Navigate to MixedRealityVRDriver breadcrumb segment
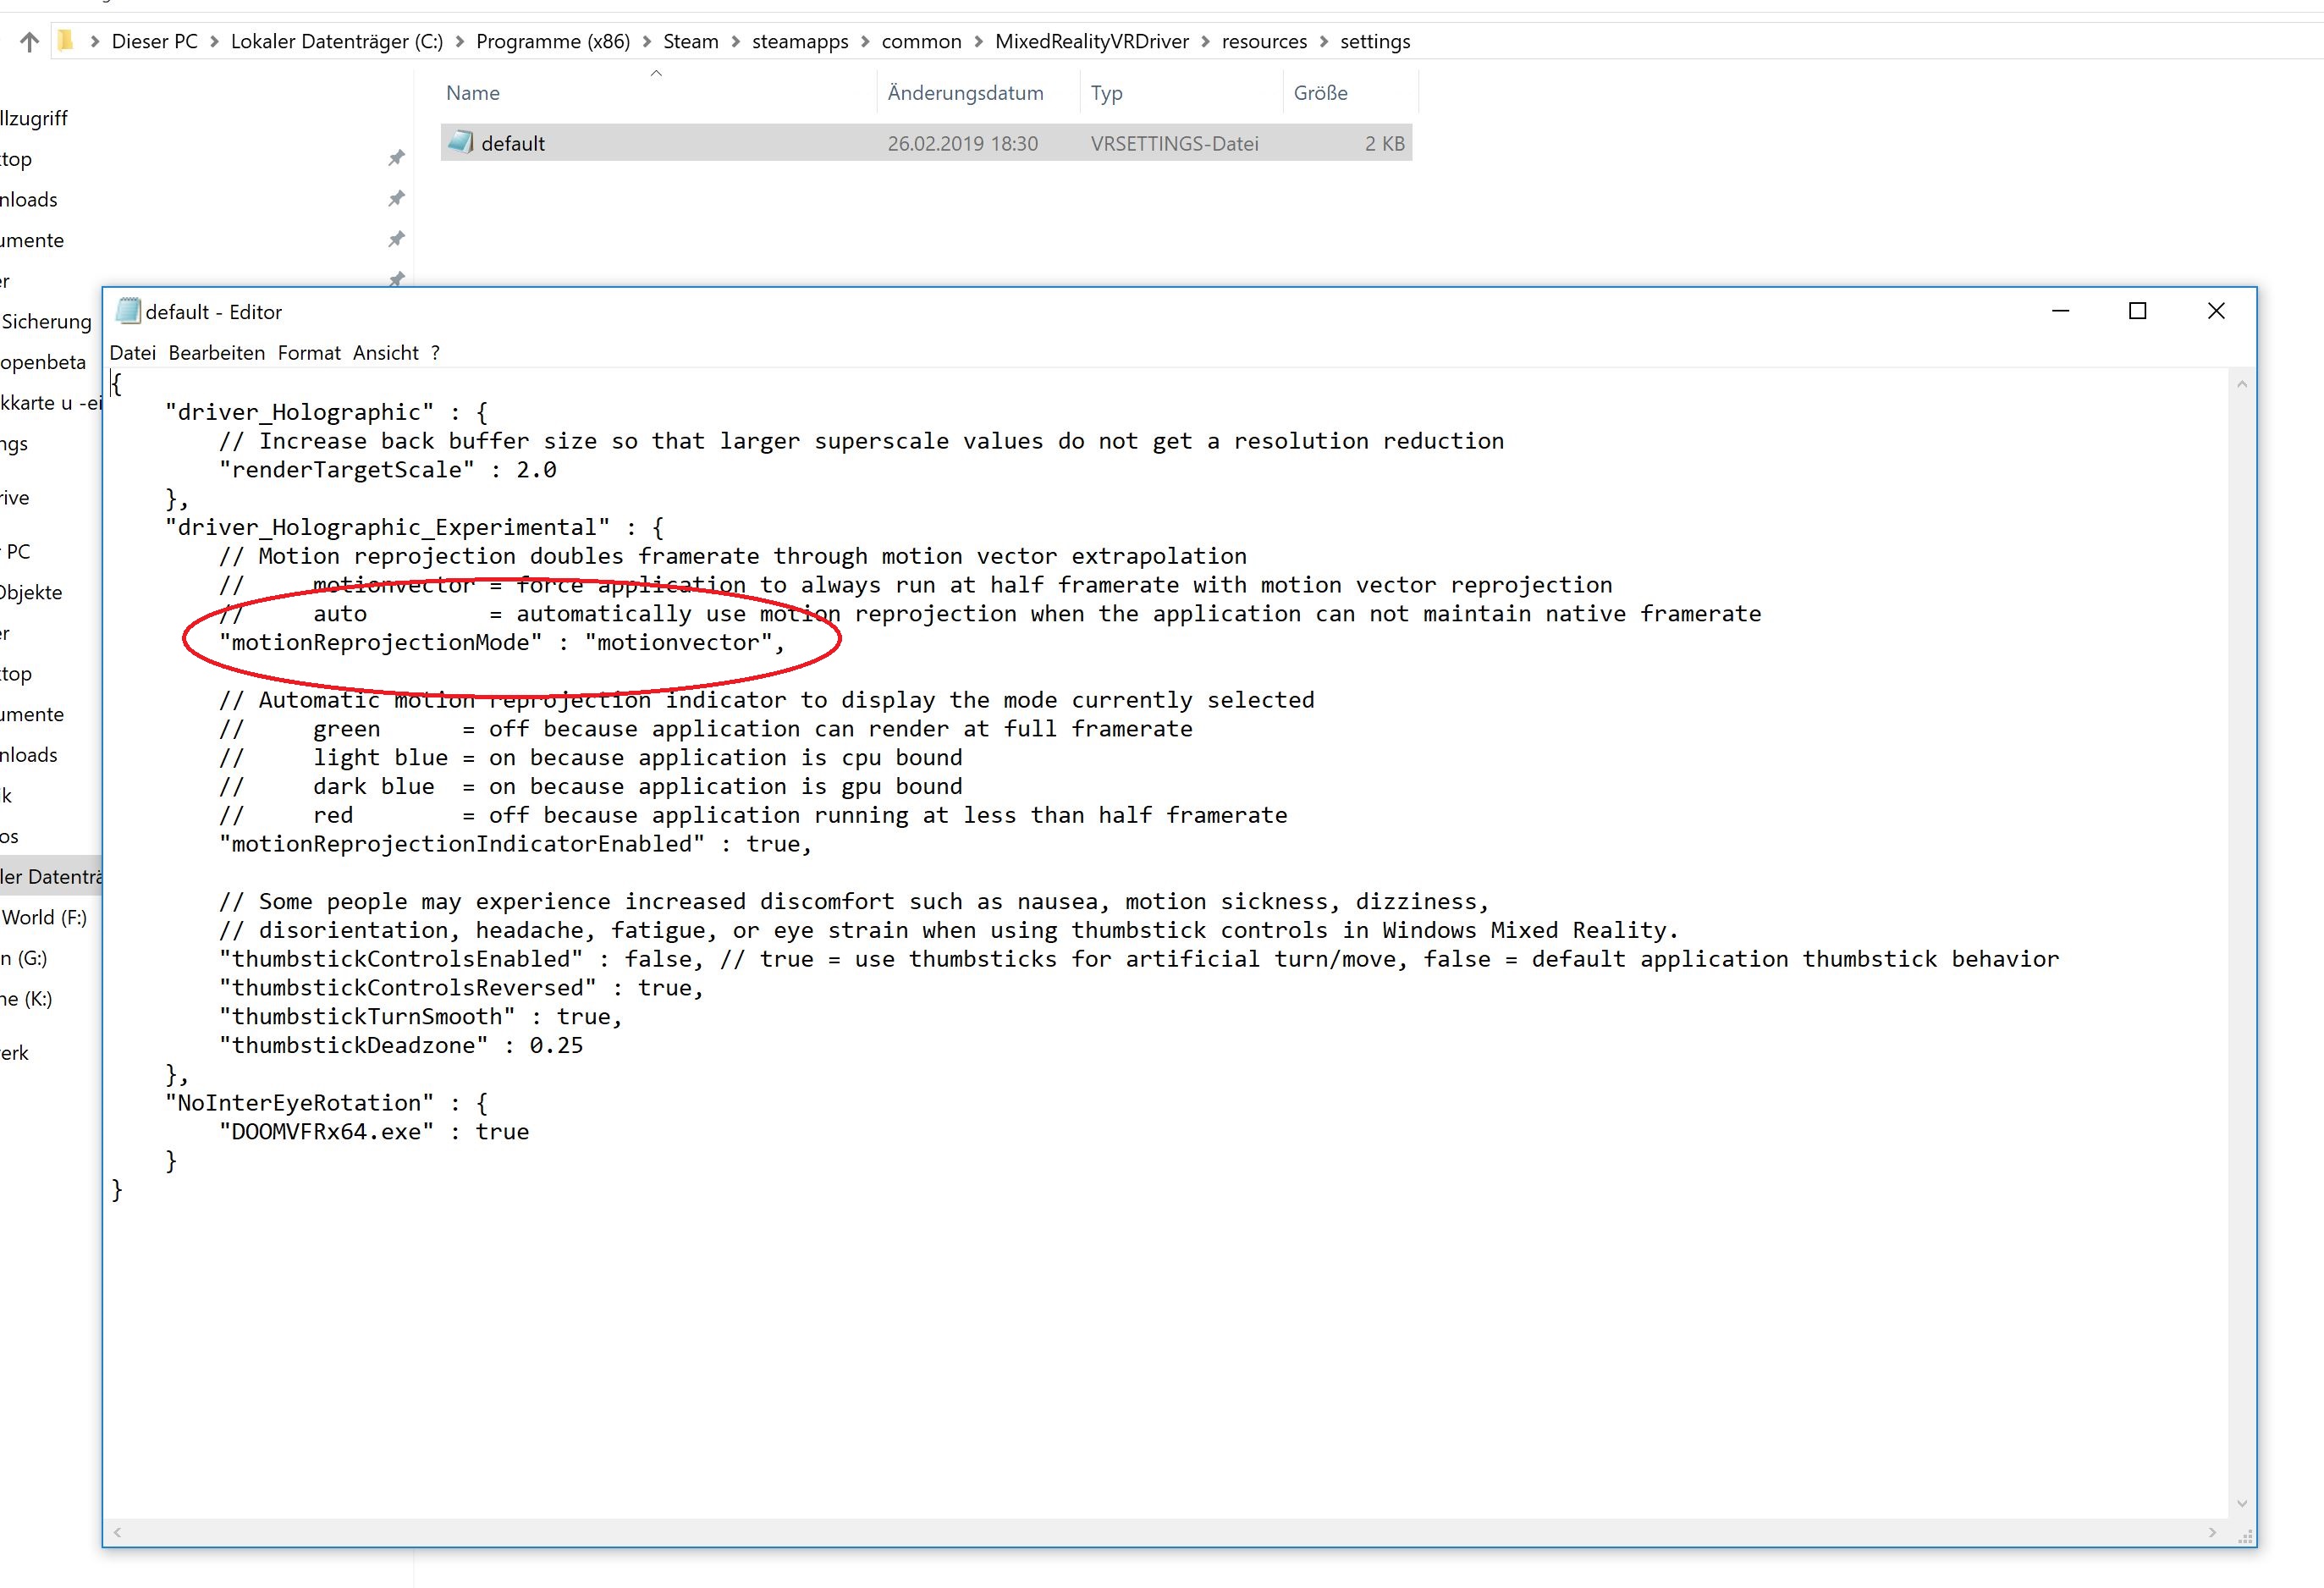 (1092, 41)
